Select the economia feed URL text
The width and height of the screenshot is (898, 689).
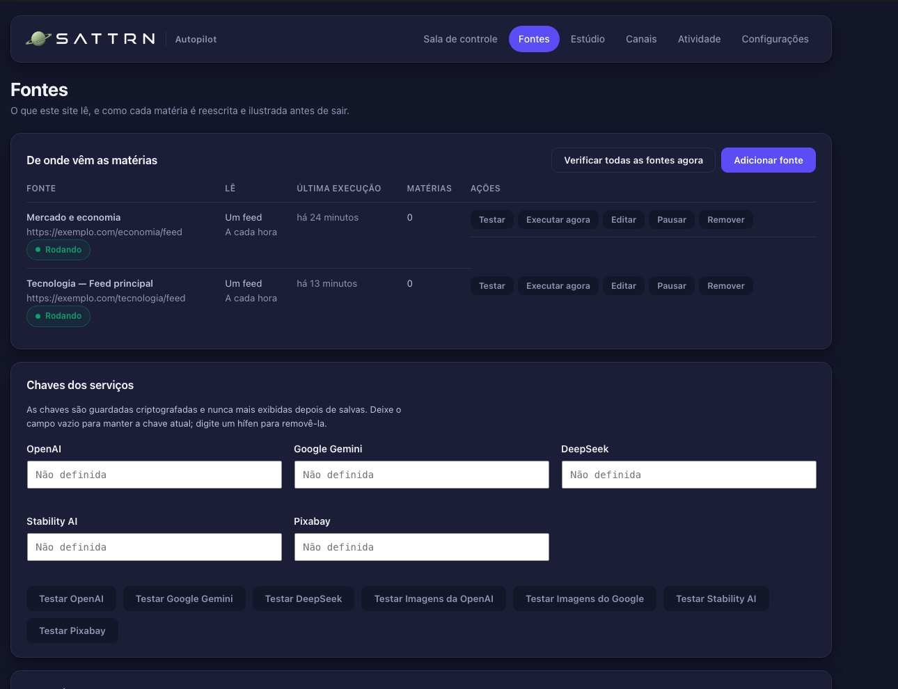tap(104, 232)
